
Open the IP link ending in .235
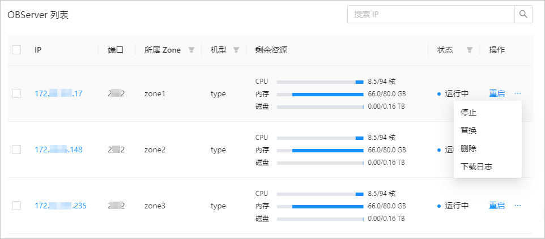(x=61, y=206)
